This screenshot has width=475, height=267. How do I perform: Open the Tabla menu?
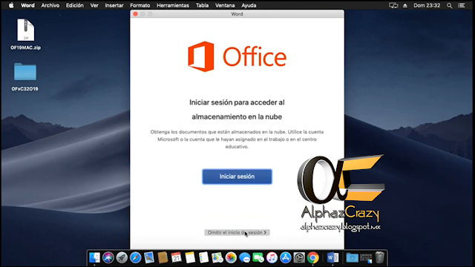tap(202, 5)
